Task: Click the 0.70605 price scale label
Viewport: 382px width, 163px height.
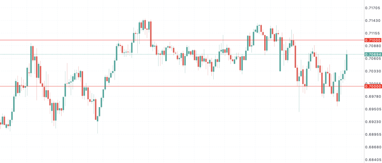Action: [372, 59]
